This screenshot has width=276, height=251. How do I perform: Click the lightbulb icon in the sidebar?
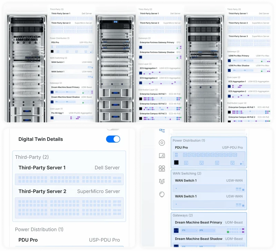click(x=162, y=194)
